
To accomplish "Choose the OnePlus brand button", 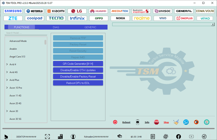I will (184, 18).
